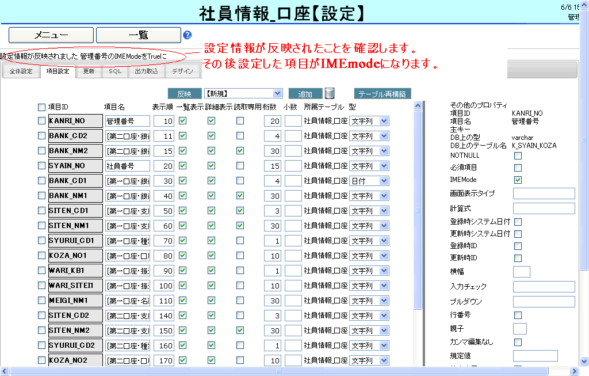
Task: Switch to the 全体設定 tab
Action: coord(21,71)
